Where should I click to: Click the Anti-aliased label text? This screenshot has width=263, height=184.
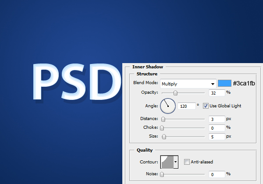202,162
